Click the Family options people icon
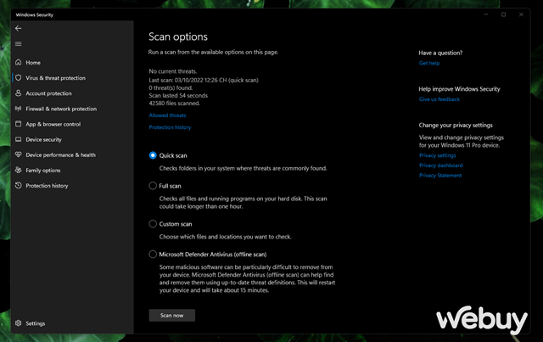 click(19, 170)
